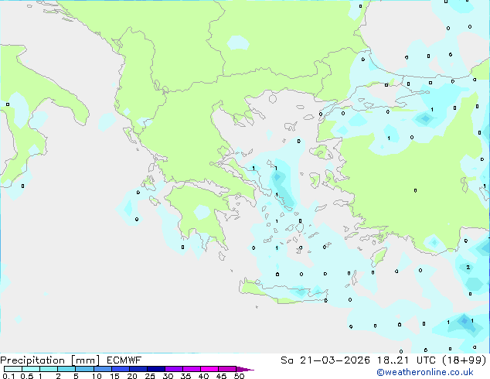Click the legend swatch between 5 and 10
Screen dimensions: 490x379
click(84, 369)
